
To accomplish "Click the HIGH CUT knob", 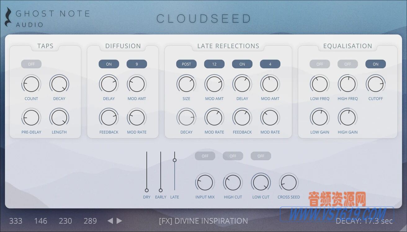I will point(233,183).
